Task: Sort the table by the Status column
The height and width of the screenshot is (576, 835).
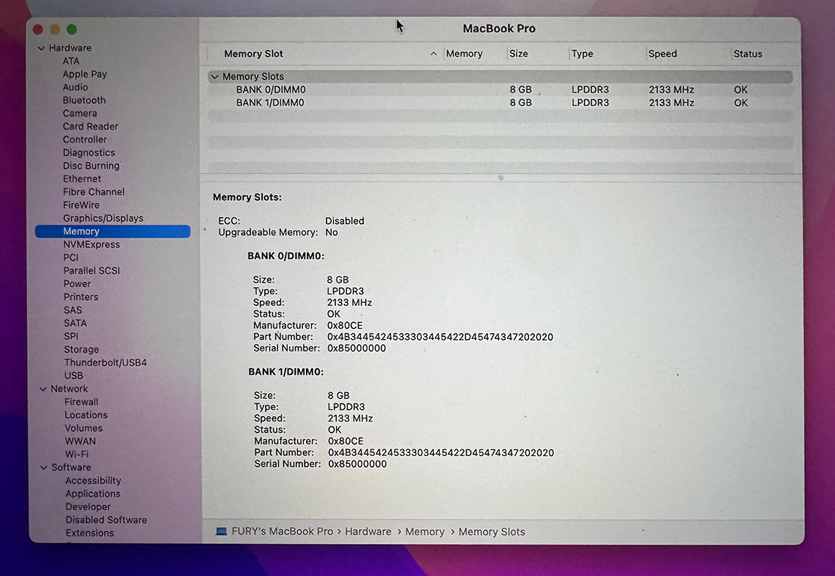Action: click(x=747, y=53)
